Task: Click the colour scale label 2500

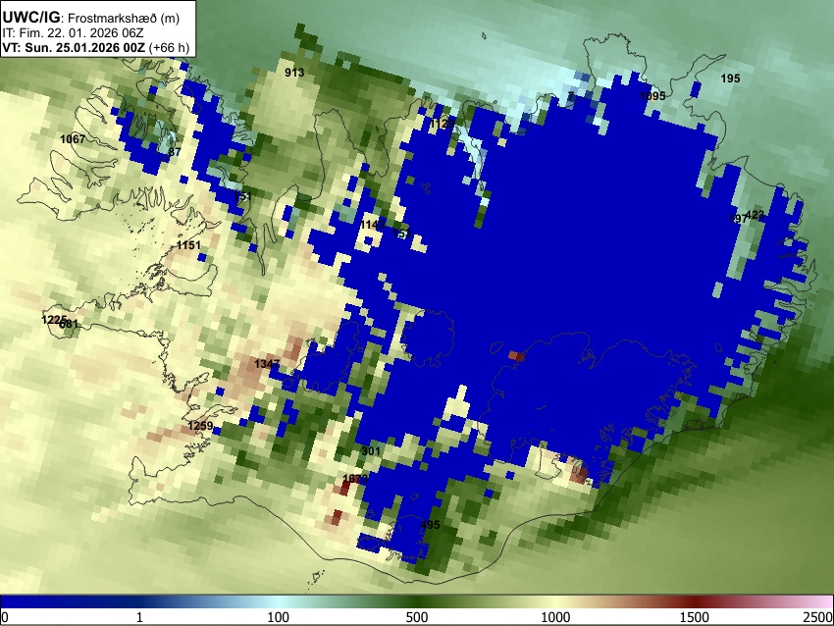Action: click(818, 617)
